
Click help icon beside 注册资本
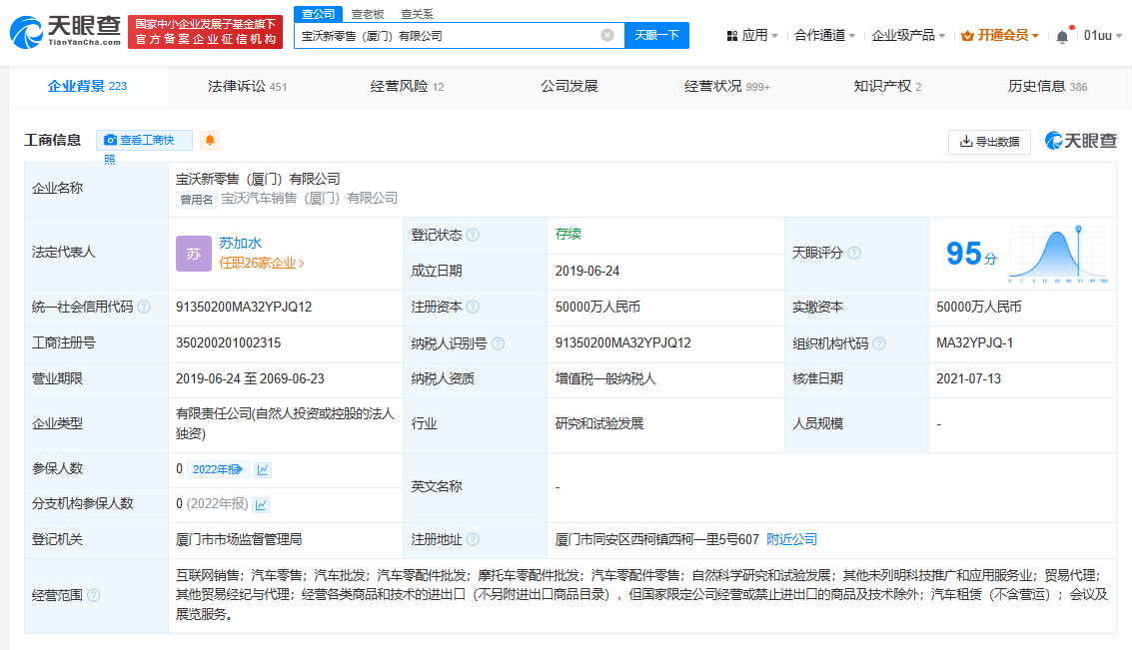[473, 307]
